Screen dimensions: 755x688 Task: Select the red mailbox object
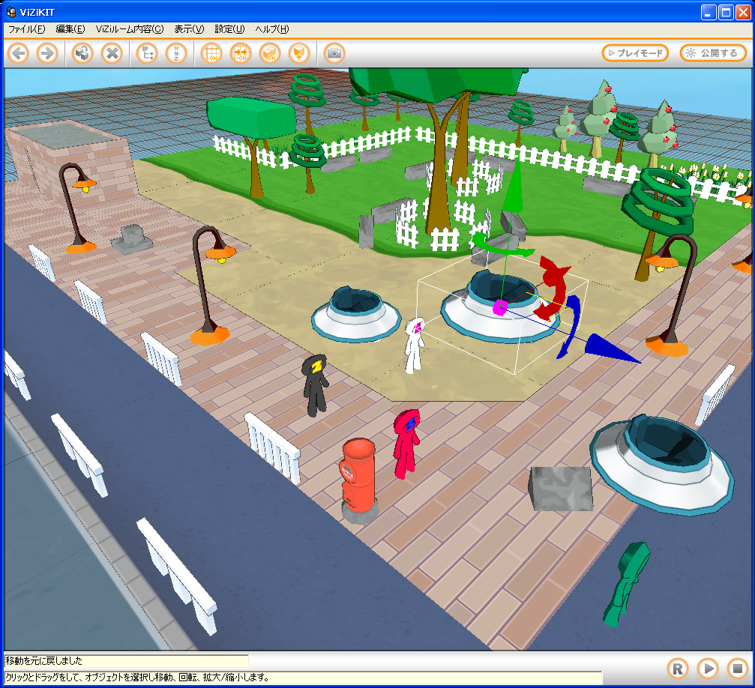tap(358, 480)
